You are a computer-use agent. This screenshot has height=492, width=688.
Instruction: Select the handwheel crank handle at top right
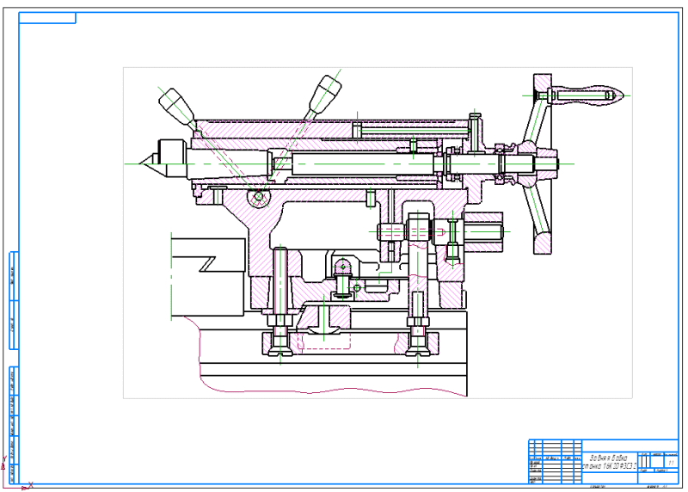(x=586, y=95)
